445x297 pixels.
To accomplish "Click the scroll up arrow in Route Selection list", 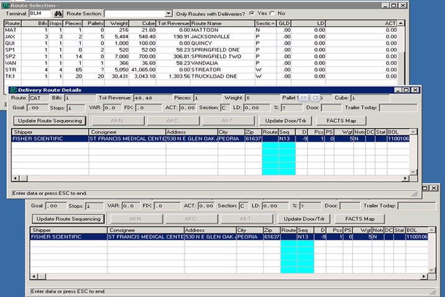I will point(401,23).
